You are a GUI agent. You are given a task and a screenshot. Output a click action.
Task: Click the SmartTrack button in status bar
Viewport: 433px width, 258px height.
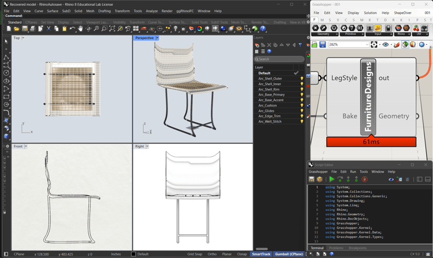261,254
